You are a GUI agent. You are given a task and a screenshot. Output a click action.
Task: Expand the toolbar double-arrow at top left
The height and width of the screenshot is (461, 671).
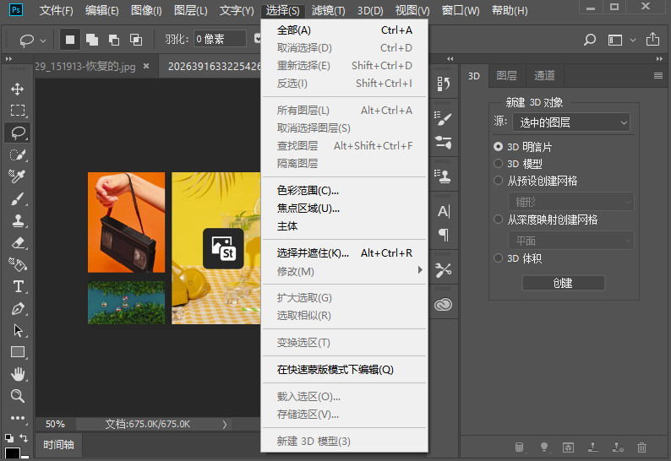pos(8,58)
